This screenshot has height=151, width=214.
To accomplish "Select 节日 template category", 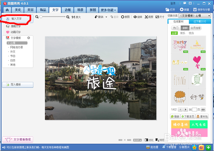I will click(13, 56).
